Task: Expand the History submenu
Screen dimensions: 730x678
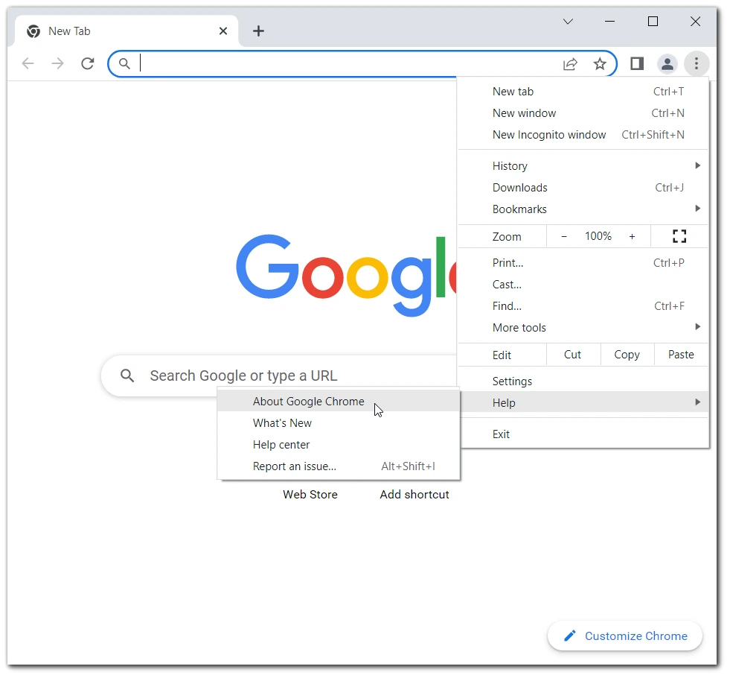Action: pyautogui.click(x=583, y=166)
